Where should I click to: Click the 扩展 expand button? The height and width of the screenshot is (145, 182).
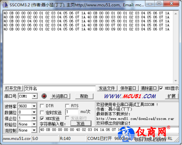(x=171, y=96)
